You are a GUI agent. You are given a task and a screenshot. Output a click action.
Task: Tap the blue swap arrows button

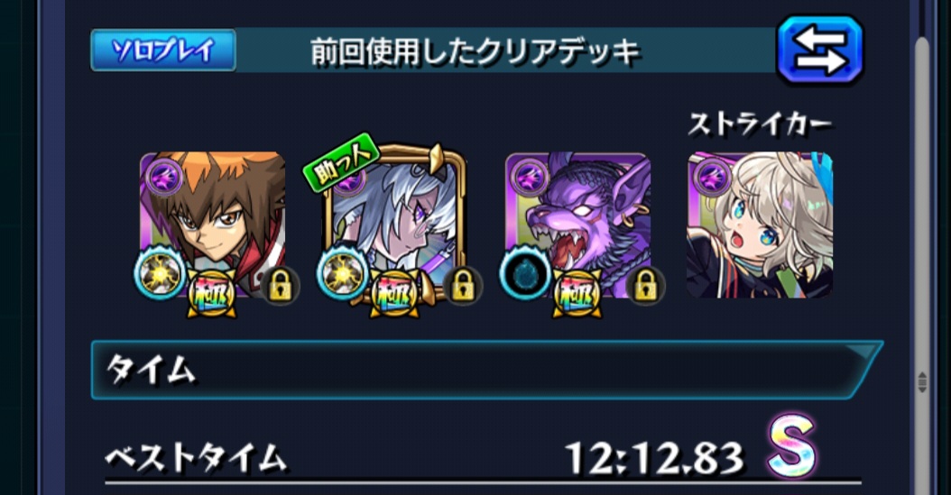point(820,50)
